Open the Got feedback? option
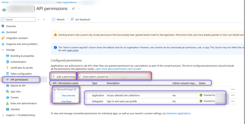This screenshot has height=124, width=245. point(80,19)
